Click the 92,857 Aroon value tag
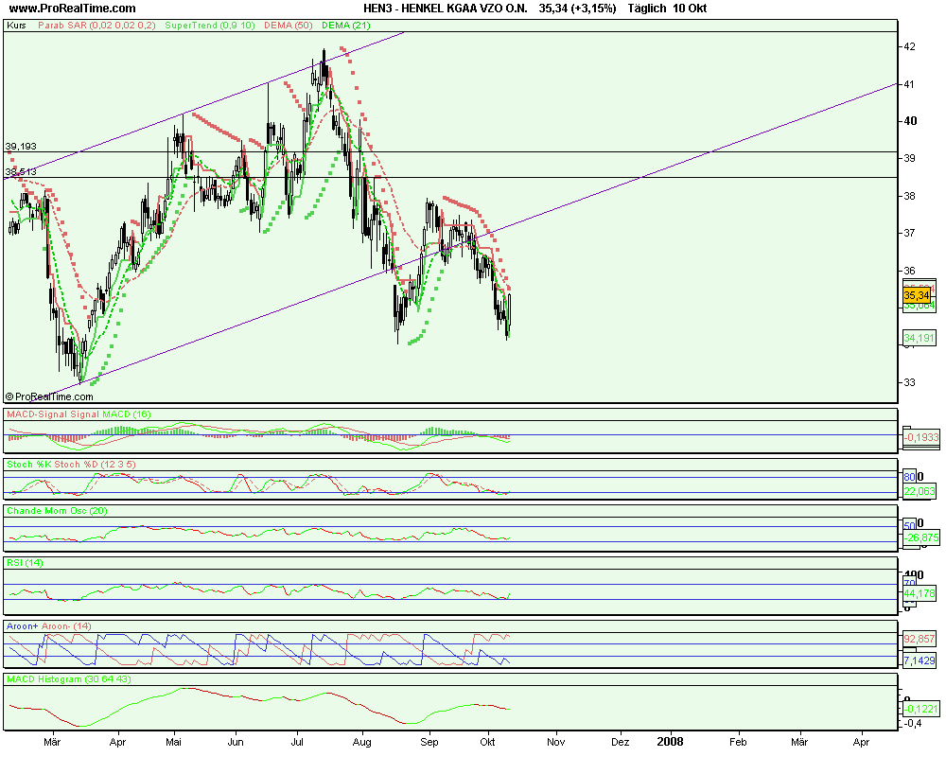The image size is (946, 757). tap(920, 639)
